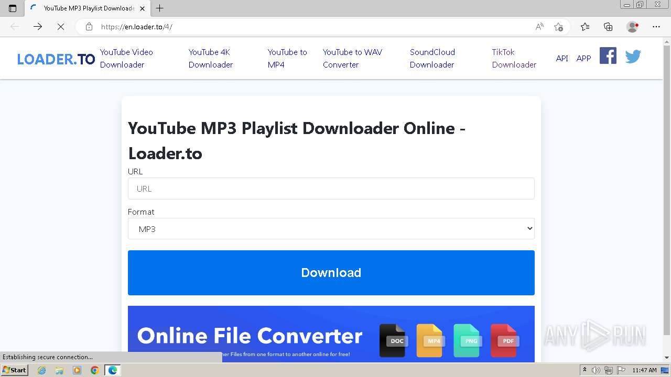This screenshot has height=377, width=671.
Task: Click the blue Download button
Action: coord(331,273)
